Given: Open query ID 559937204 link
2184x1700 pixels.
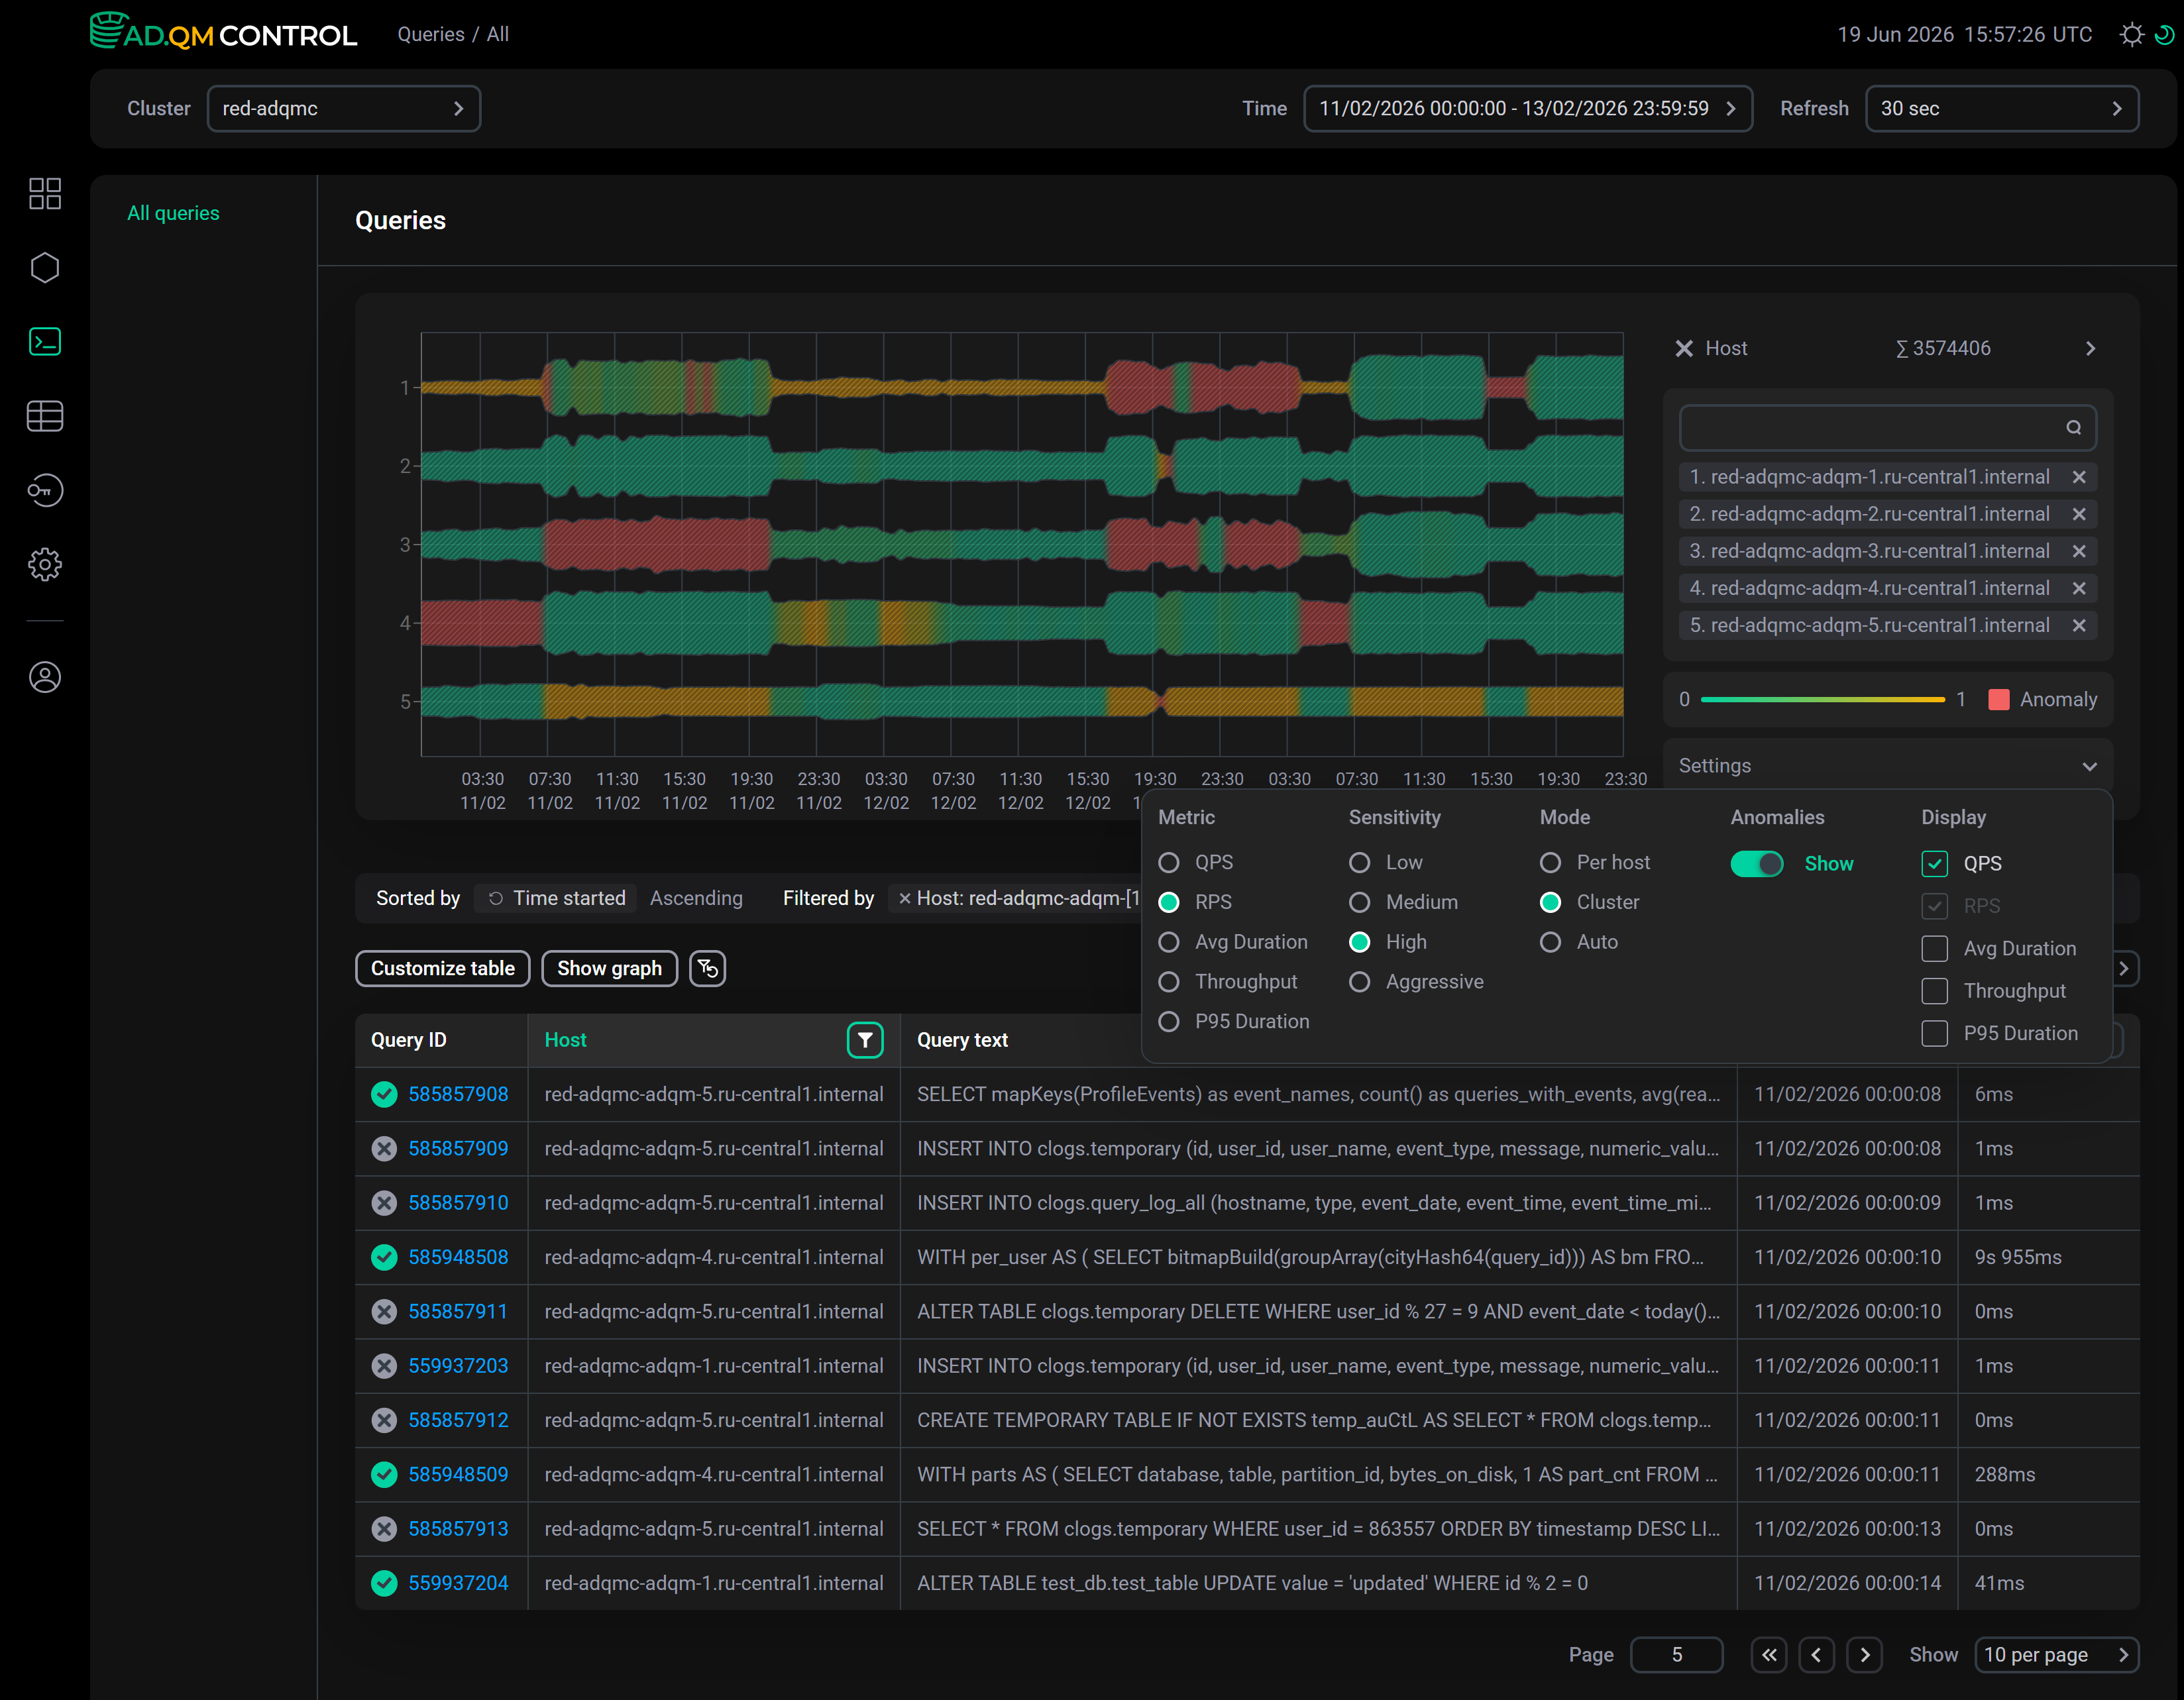Looking at the screenshot, I should (458, 1583).
